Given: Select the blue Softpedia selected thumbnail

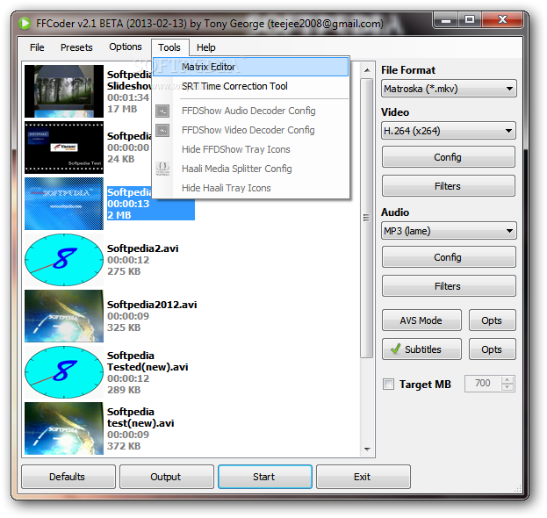Looking at the screenshot, I should pyautogui.click(x=64, y=204).
